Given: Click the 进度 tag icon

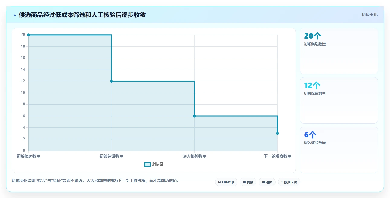Looking at the screenshot, I should [263, 182].
